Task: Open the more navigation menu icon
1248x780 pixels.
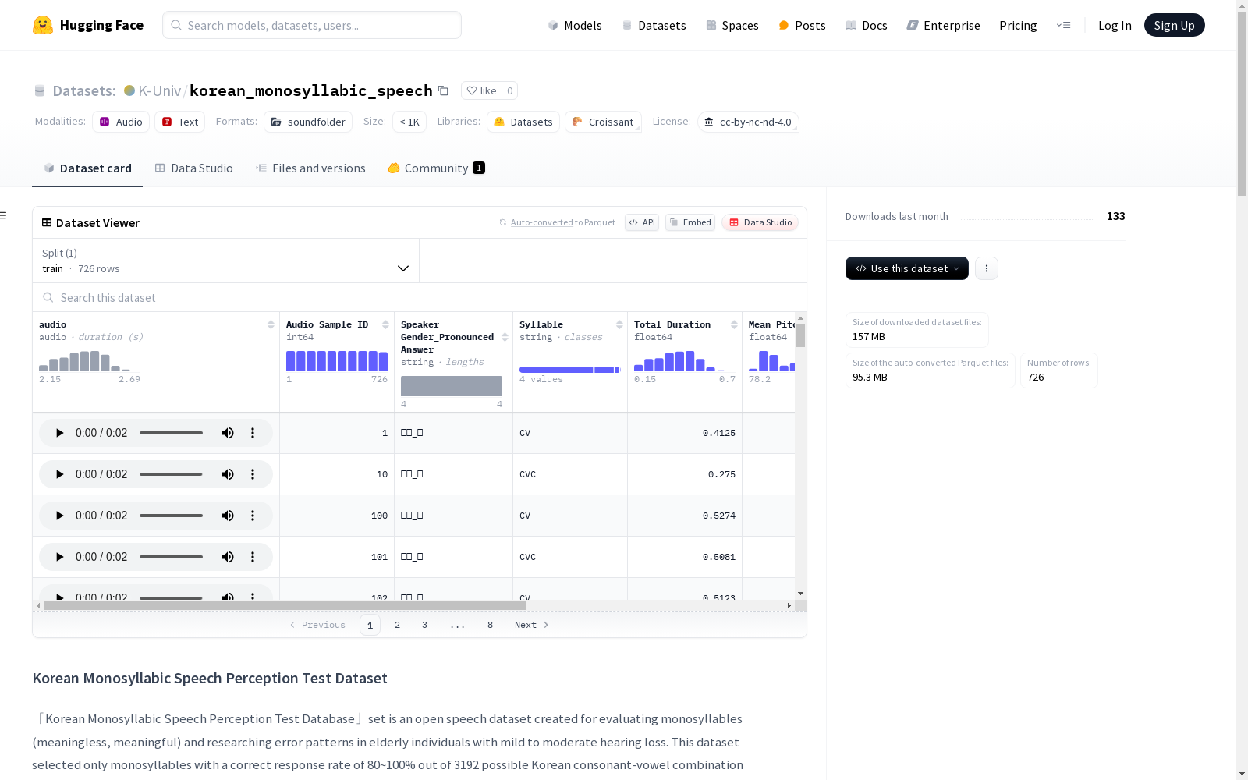Action: pyautogui.click(x=1063, y=25)
